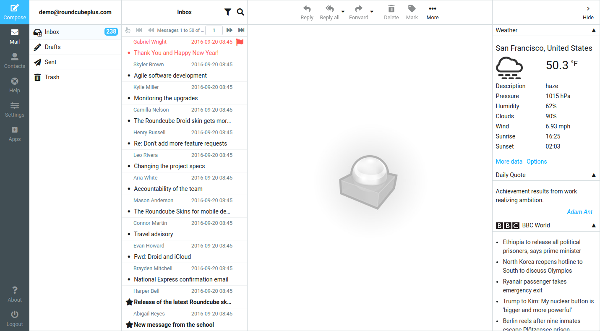Viewport: 600px width, 331px height.
Task: Click the Logout power icon
Action: point(15,315)
